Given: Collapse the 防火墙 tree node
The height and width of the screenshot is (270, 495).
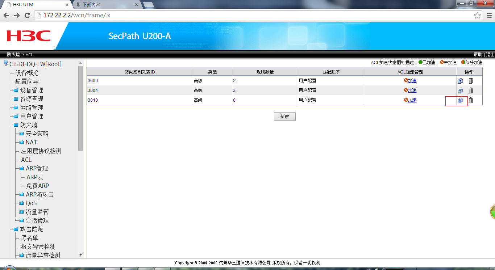Looking at the screenshot, I should pos(16,125).
